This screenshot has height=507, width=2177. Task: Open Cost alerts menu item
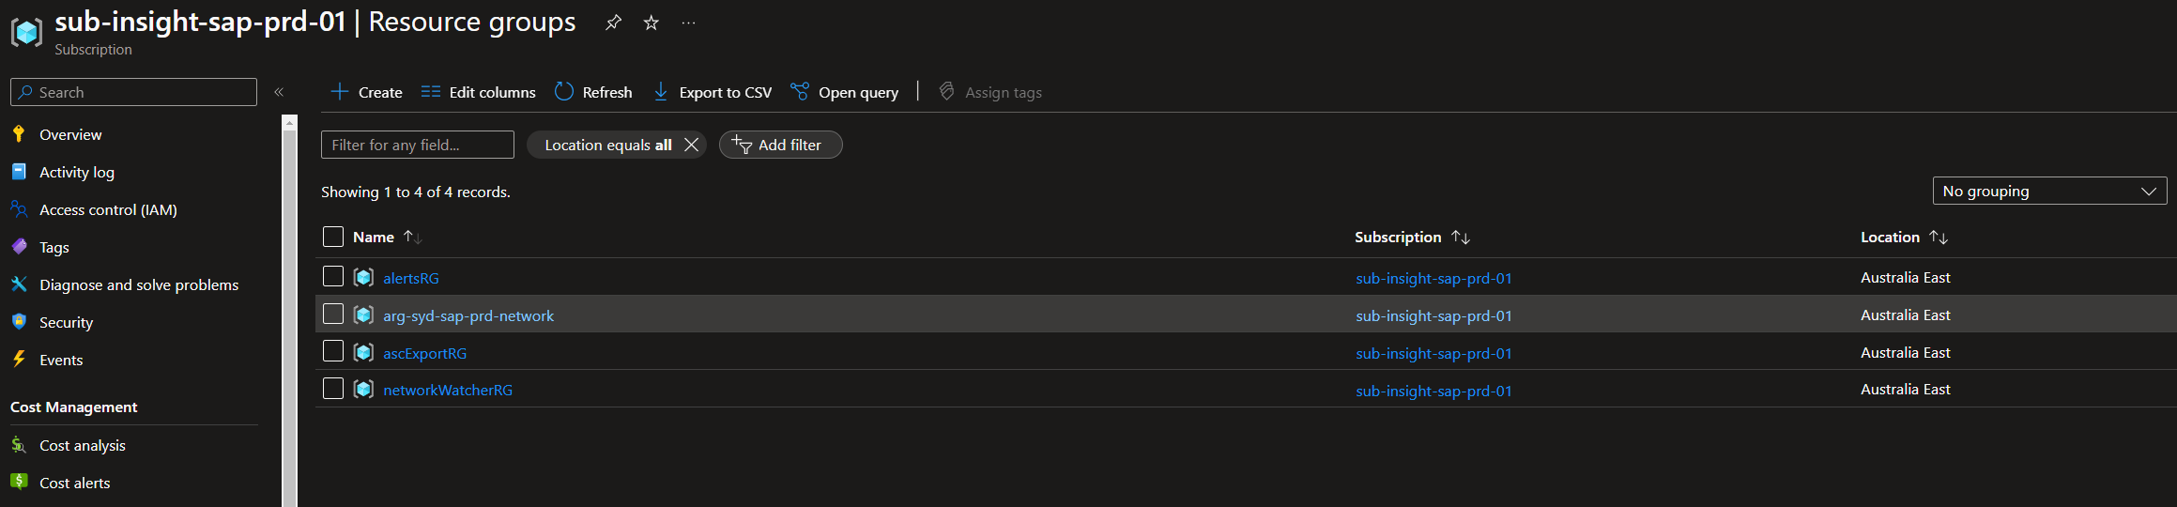(75, 483)
